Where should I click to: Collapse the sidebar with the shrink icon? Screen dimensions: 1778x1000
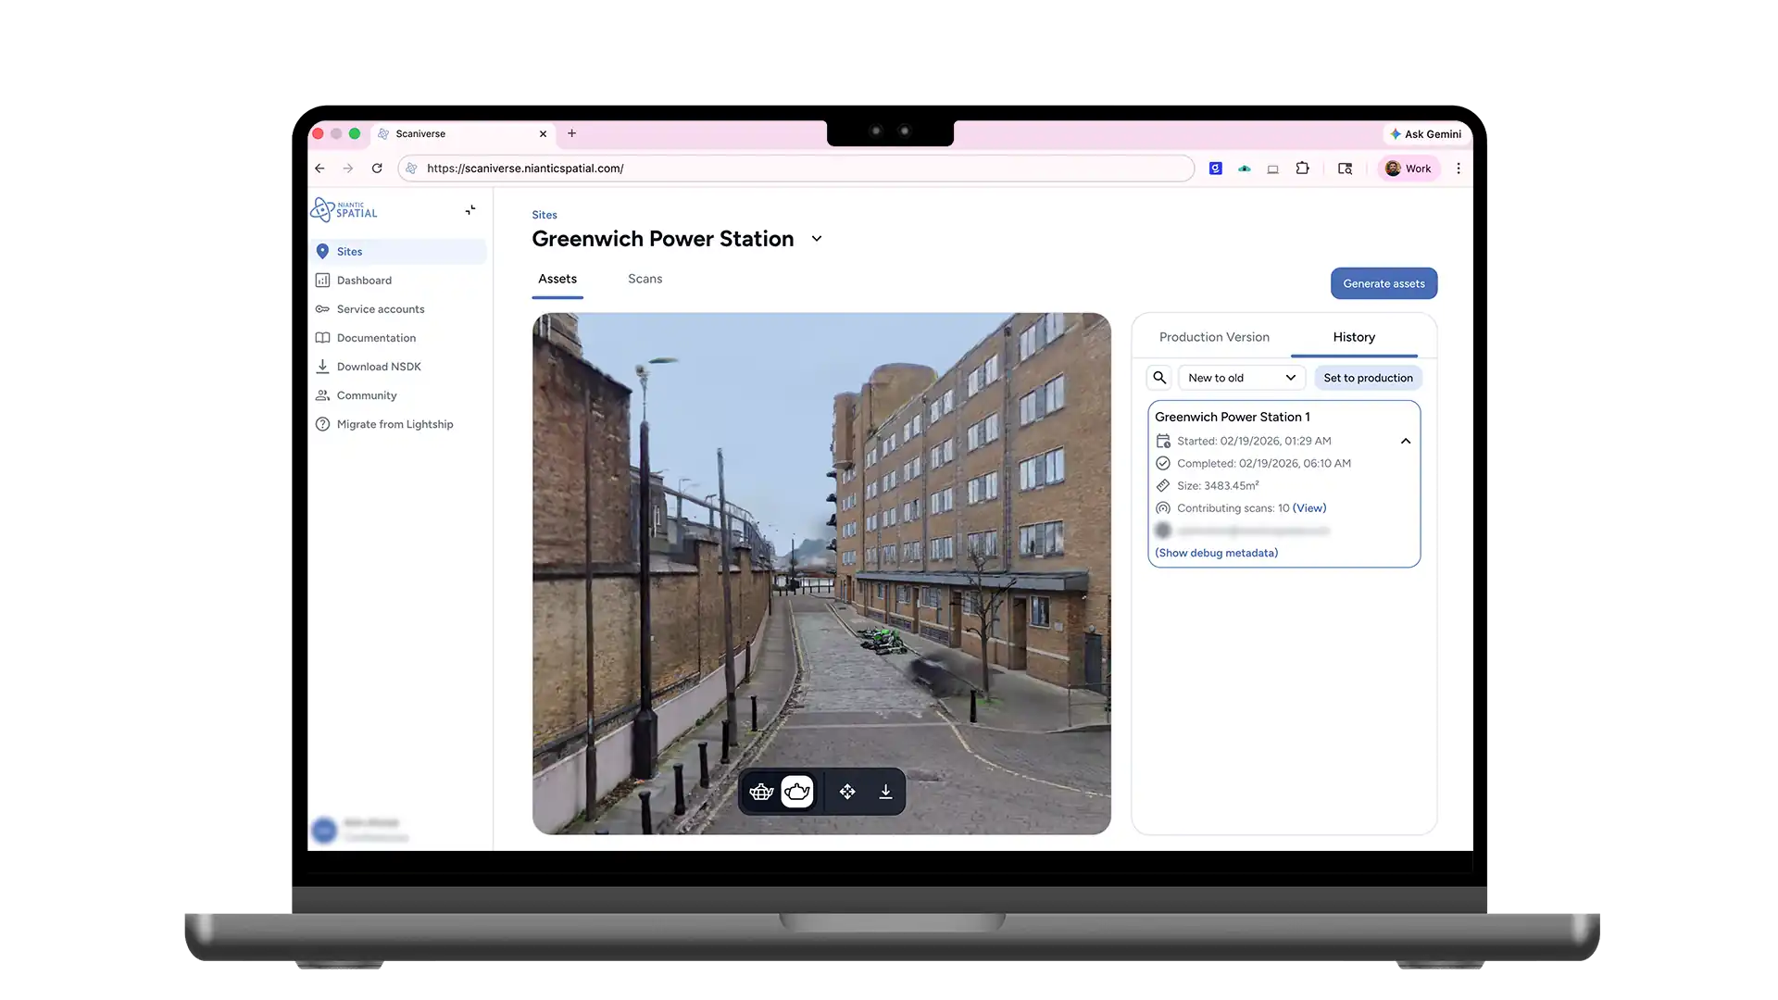point(470,210)
